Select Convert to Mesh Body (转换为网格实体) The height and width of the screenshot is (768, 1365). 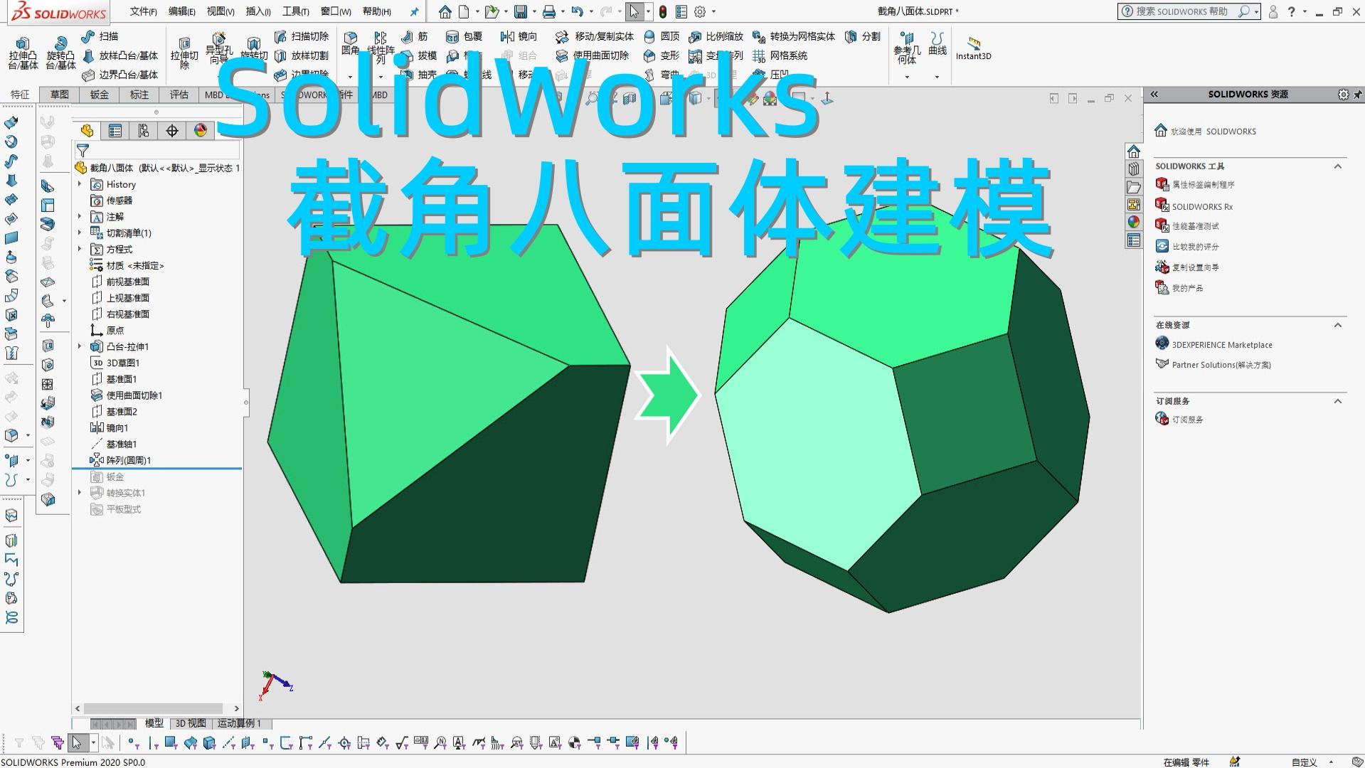(x=794, y=36)
